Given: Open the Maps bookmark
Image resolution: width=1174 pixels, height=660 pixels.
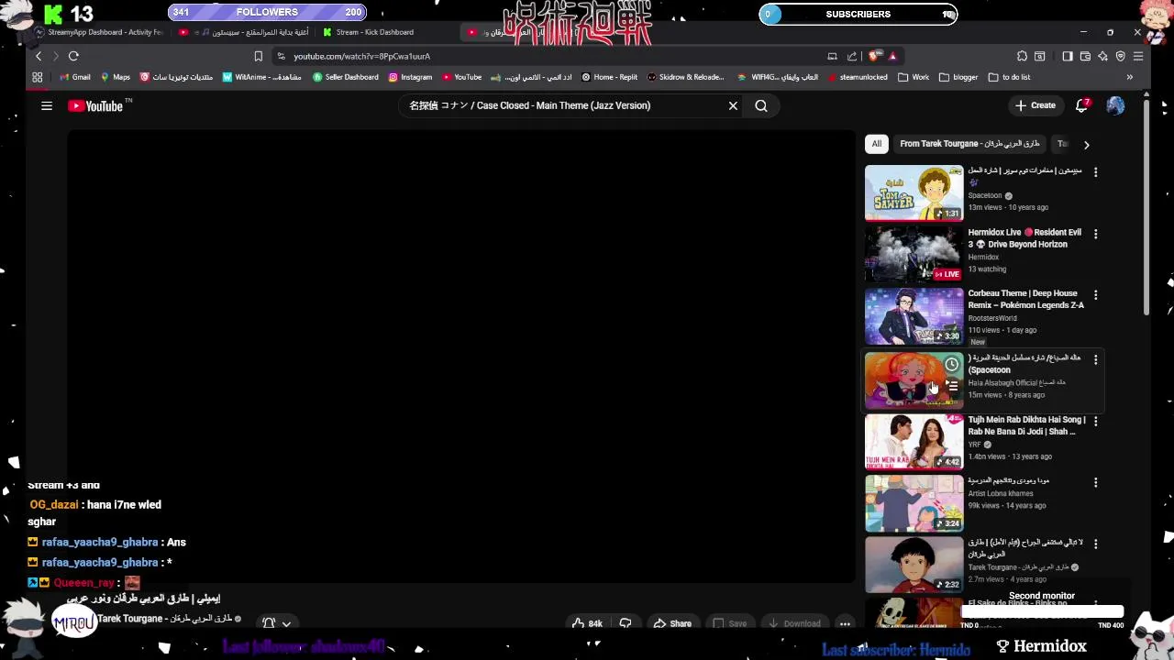Looking at the screenshot, I should pyautogui.click(x=116, y=77).
